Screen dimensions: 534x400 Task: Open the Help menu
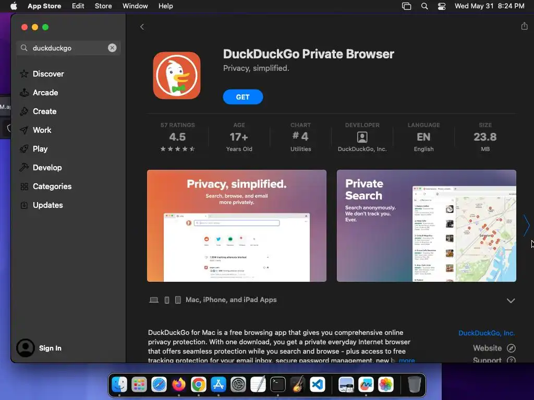[165, 6]
